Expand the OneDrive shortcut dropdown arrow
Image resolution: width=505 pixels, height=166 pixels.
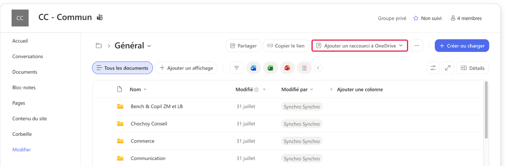click(401, 46)
